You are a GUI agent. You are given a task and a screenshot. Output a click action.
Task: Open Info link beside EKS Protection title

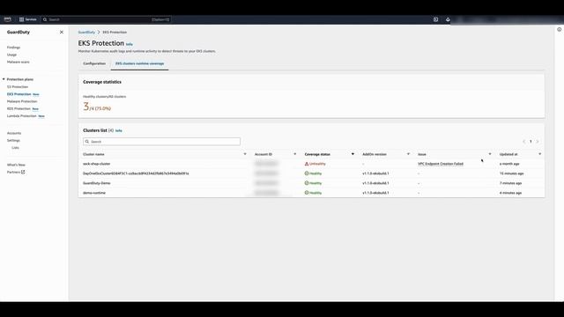[130, 44]
